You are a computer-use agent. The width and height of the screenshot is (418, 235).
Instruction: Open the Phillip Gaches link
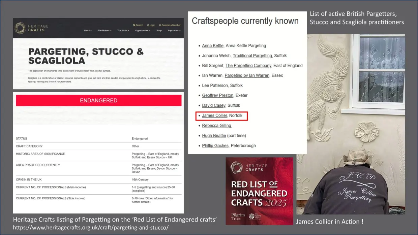(215, 146)
